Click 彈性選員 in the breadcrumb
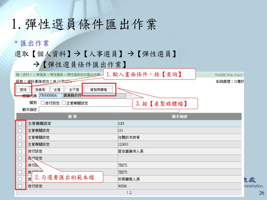267x200 pixels. (56, 75)
